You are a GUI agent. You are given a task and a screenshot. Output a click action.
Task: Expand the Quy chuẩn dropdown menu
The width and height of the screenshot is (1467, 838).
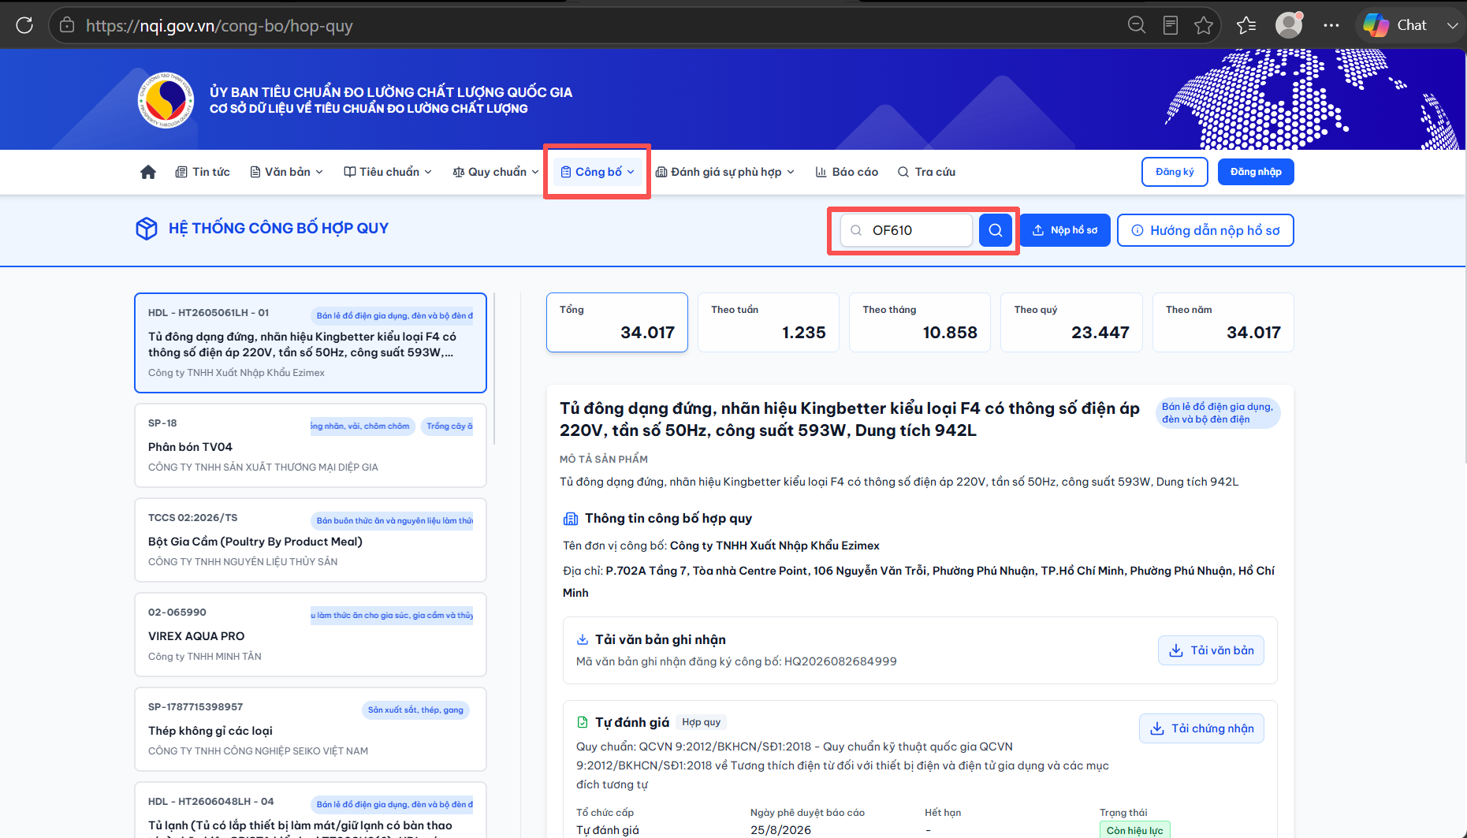pyautogui.click(x=496, y=172)
